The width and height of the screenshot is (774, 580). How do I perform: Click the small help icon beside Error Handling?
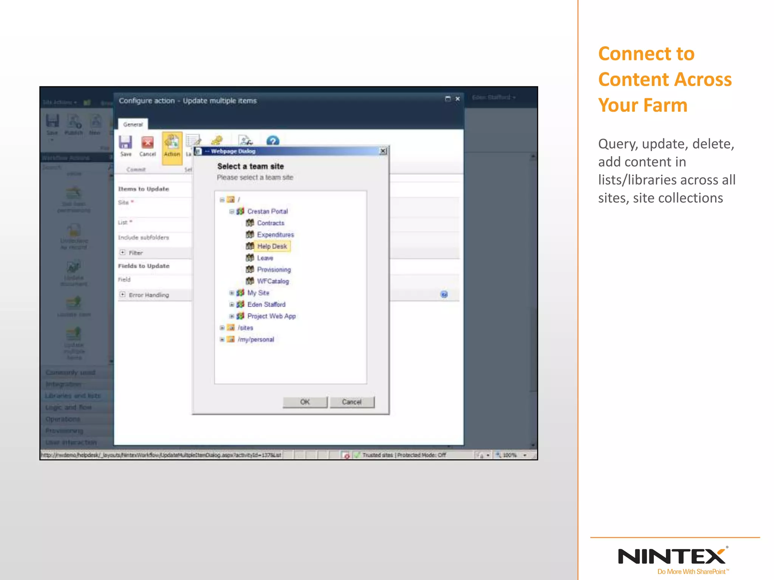444,295
